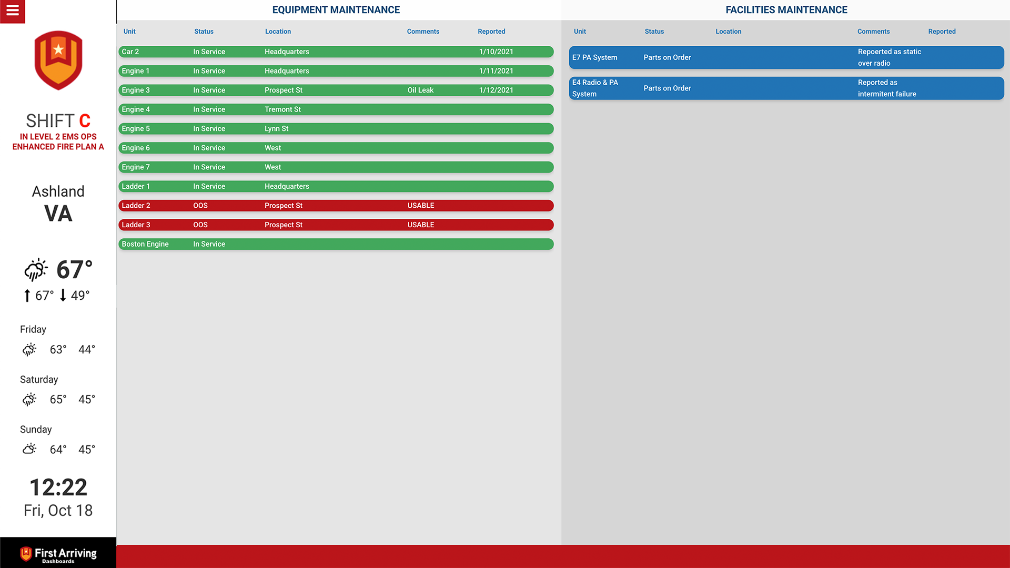
Task: Click Sunday's partly cloudy icon
Action: pos(29,449)
